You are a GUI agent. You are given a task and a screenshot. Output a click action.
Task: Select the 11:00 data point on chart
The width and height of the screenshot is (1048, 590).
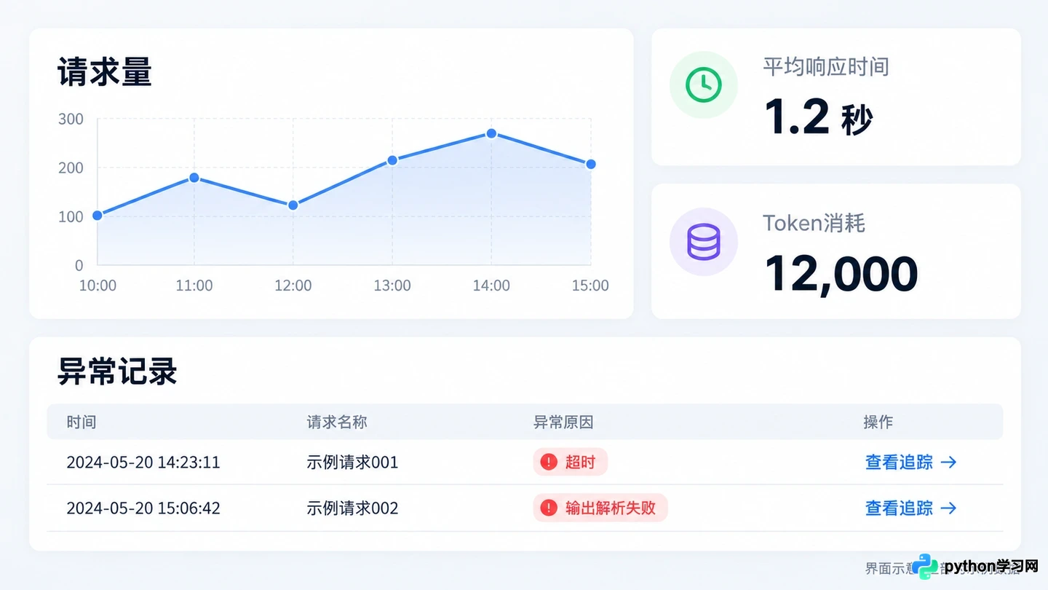[194, 178]
